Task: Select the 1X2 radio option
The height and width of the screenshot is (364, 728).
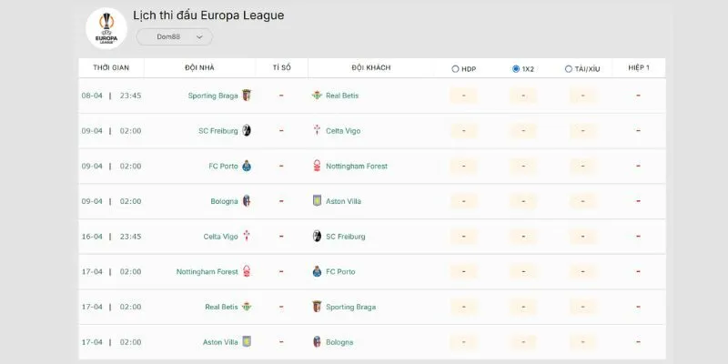Action: coord(516,68)
